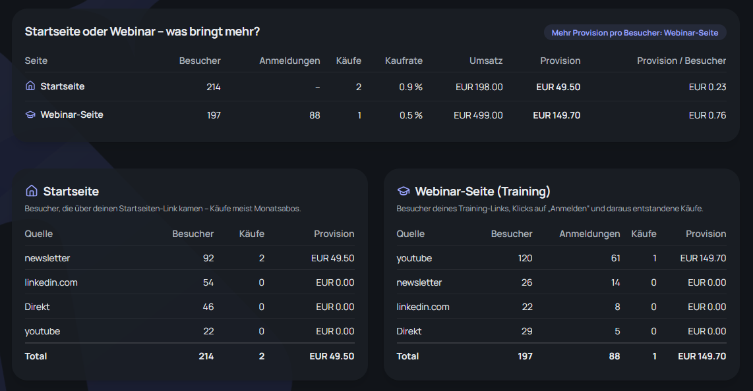The width and height of the screenshot is (753, 391).
Task: Click the Webinar-Seite revenue value 'EUR 499.00'
Action: coord(478,115)
